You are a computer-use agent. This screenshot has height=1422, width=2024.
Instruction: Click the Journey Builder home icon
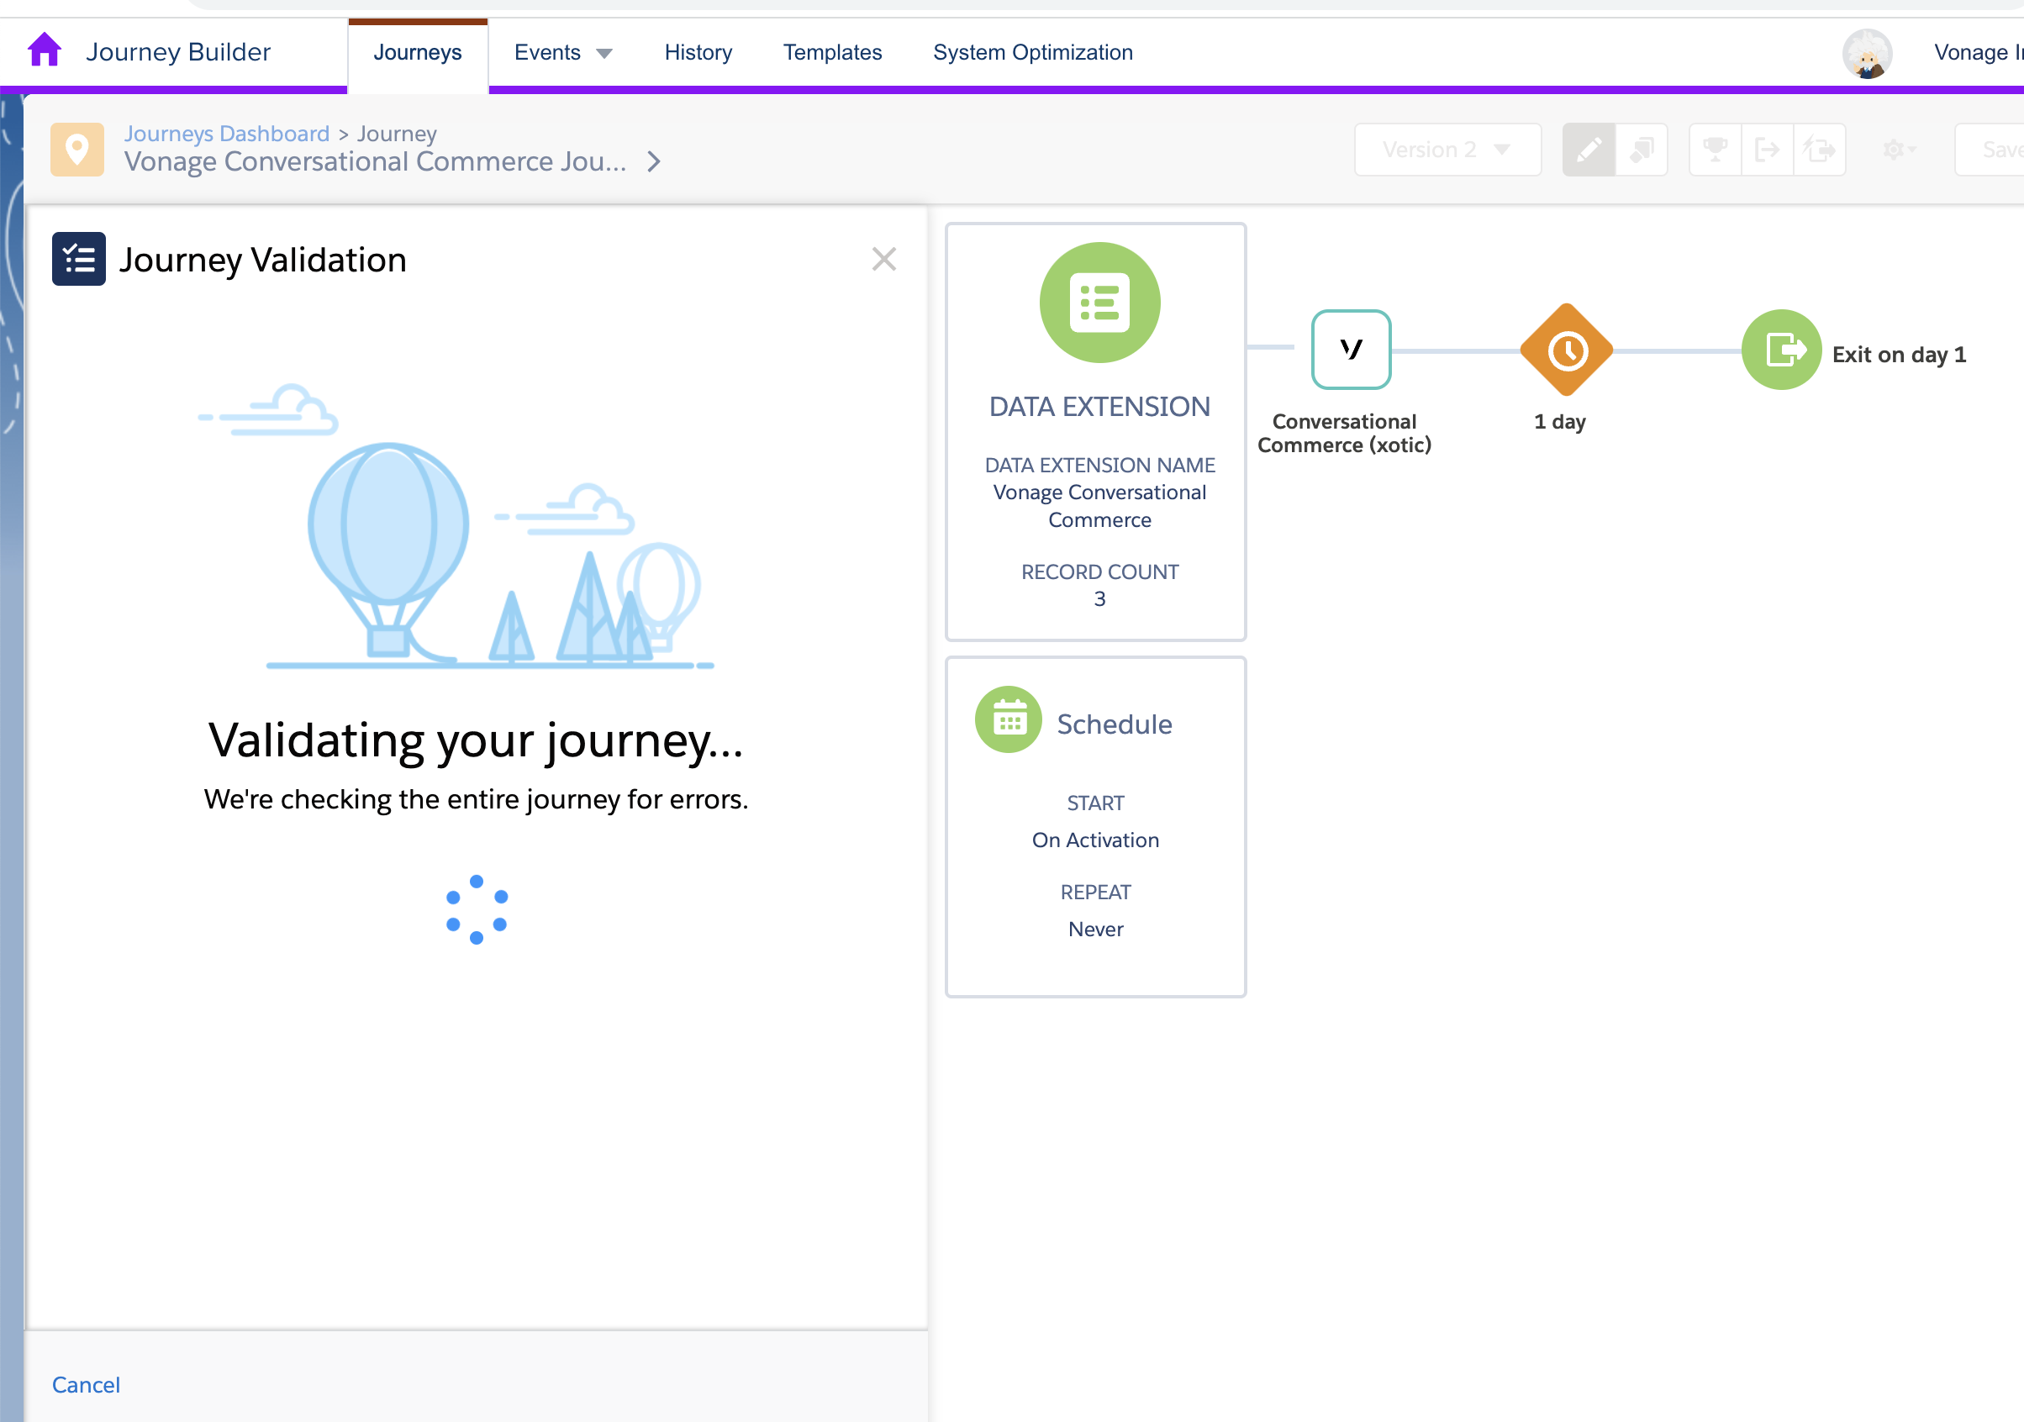[x=44, y=50]
